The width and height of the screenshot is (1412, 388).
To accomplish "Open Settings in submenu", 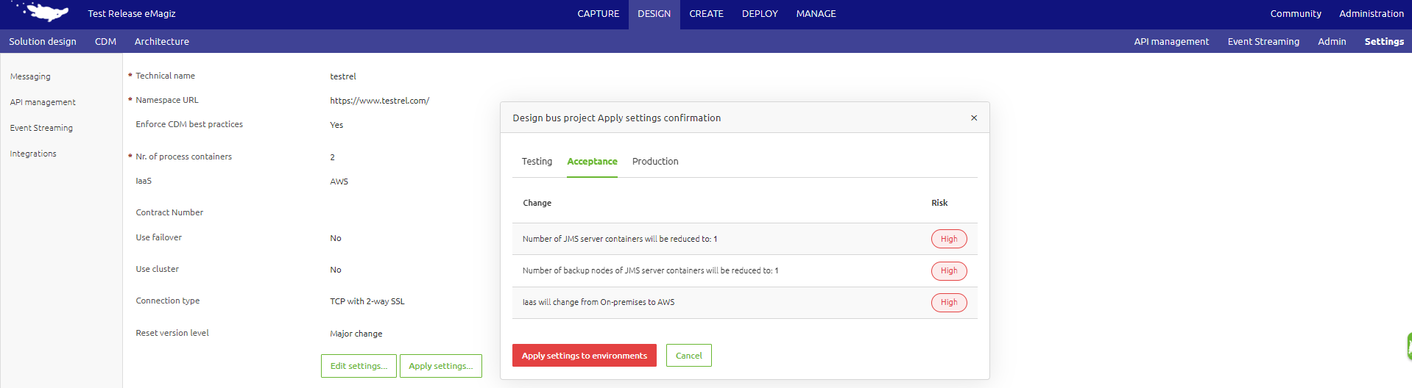I will point(1384,42).
